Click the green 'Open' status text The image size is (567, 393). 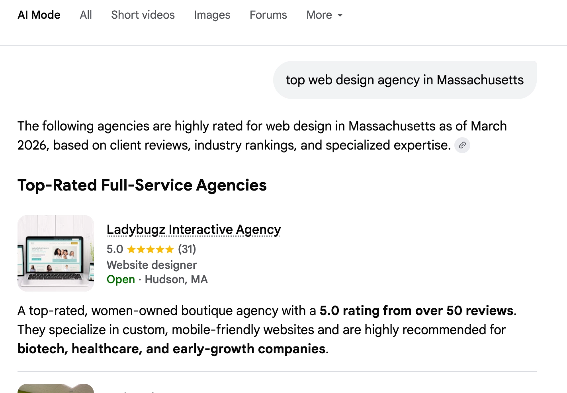(121, 279)
